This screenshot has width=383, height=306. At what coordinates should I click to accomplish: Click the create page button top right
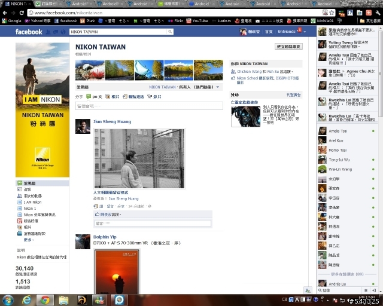288,47
